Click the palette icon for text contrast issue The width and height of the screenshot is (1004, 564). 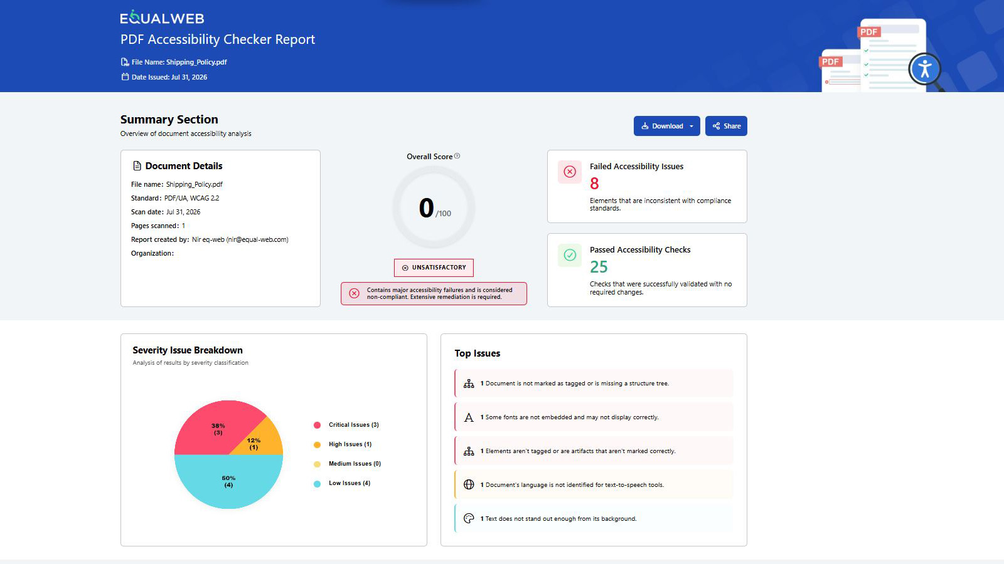469,518
